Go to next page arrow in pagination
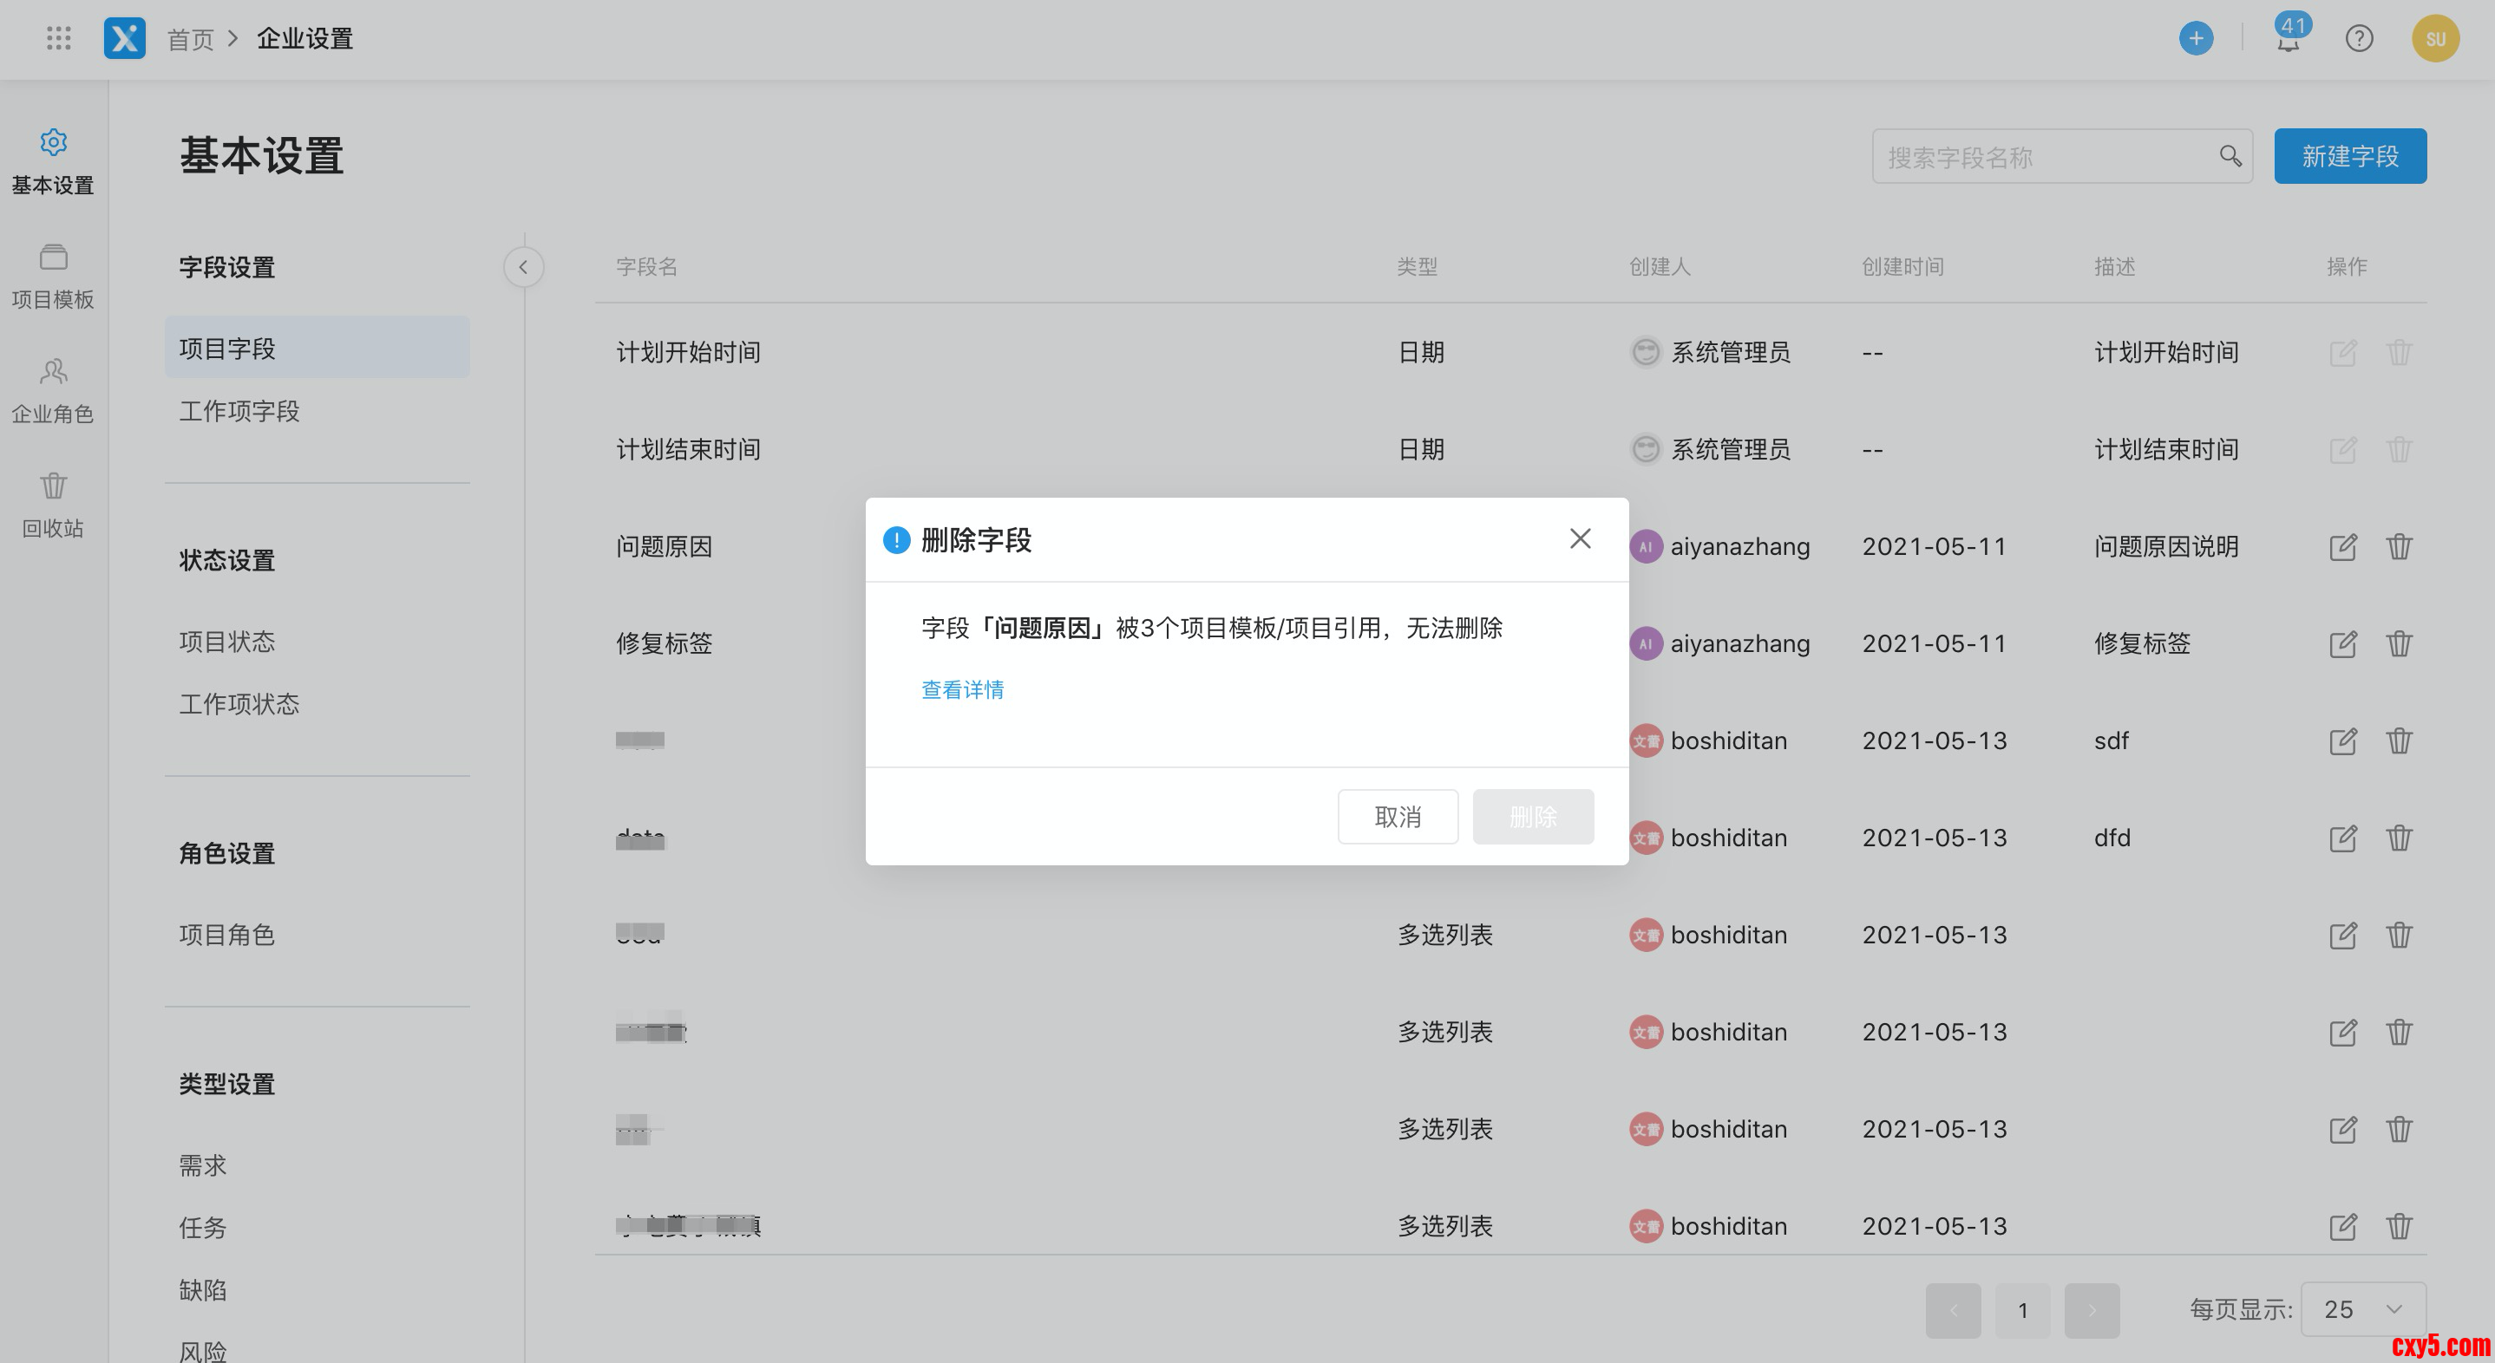Viewport: 2495px width, 1363px height. click(x=2091, y=1311)
